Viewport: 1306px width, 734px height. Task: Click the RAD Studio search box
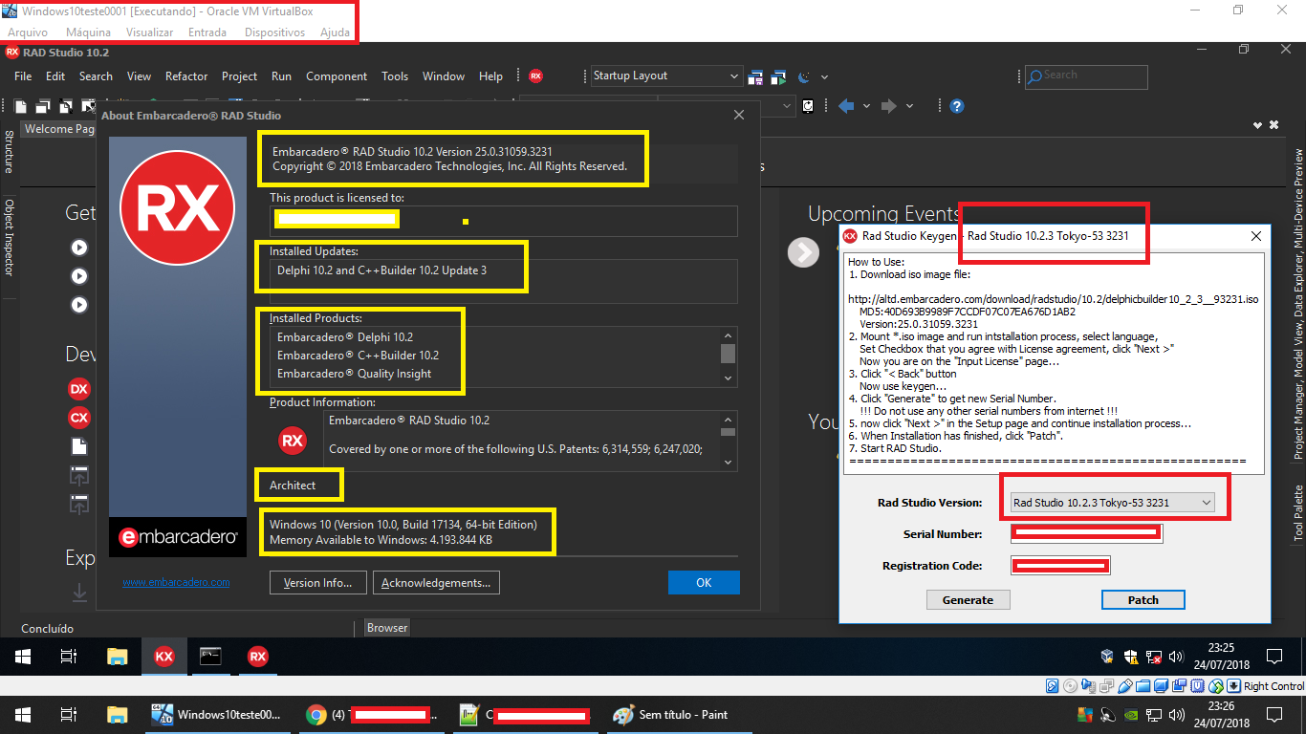(x=1086, y=76)
